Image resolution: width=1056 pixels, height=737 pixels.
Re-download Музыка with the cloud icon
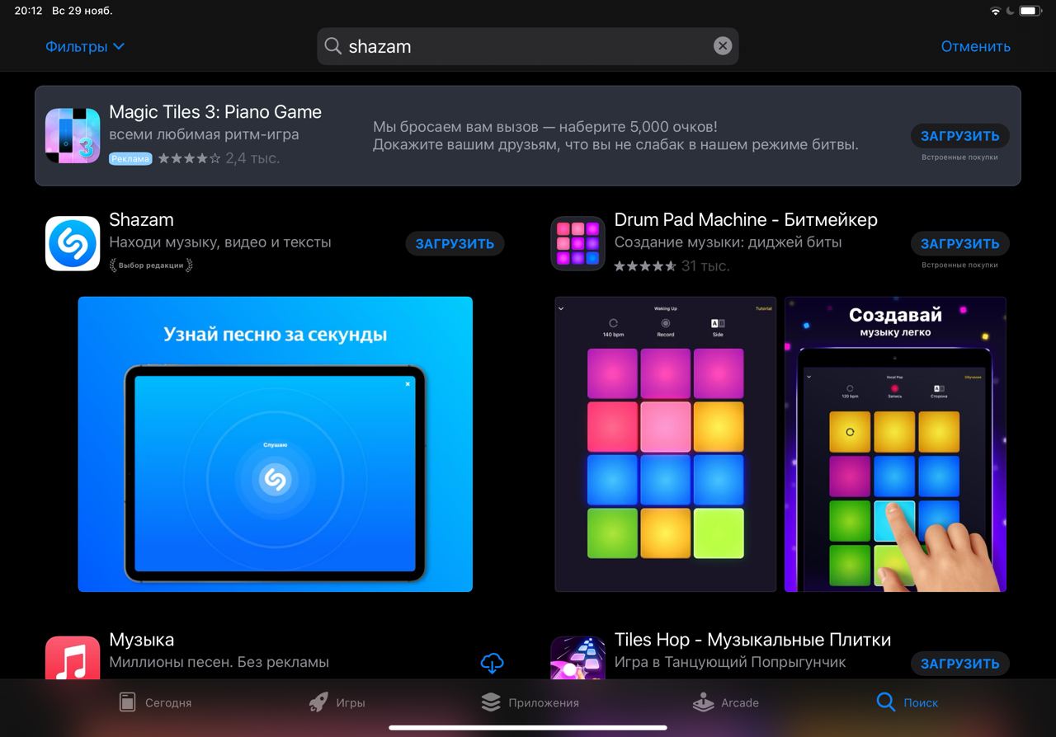(x=492, y=663)
